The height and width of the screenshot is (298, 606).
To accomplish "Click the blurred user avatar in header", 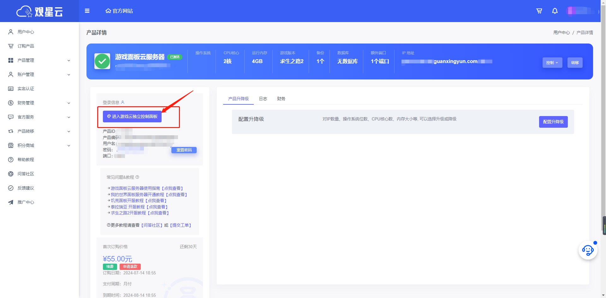I will tap(571, 11).
